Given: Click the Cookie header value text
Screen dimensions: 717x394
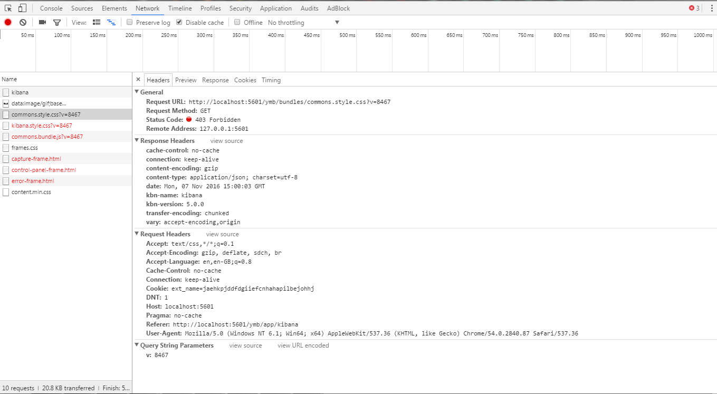Looking at the screenshot, I should click(243, 289).
